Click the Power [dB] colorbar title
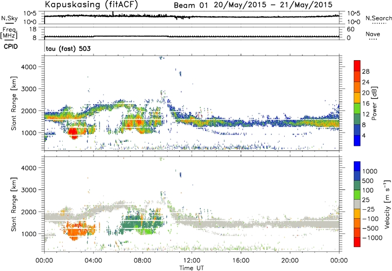The image size is (392, 271). point(374,103)
